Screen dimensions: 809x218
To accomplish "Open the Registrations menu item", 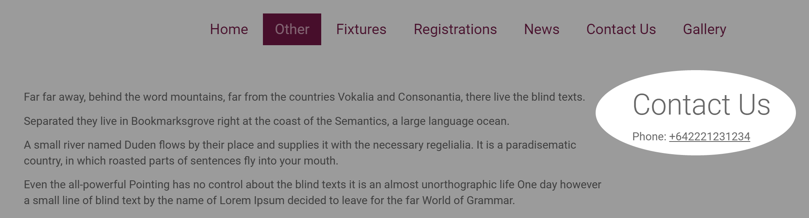I will coord(455,29).
